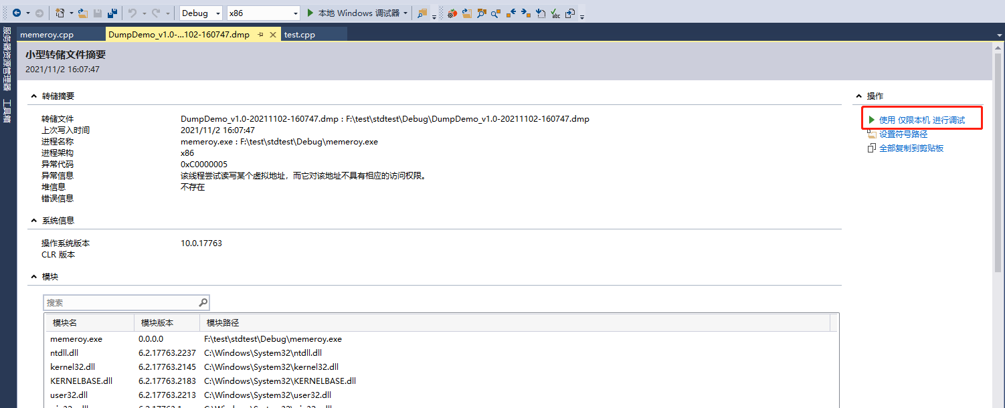Click the green checkmark abc toolbar icon
The height and width of the screenshot is (408, 1005).
click(x=555, y=13)
